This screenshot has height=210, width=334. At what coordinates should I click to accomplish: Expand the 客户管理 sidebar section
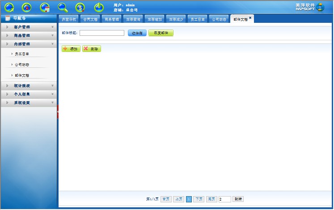[29, 27]
